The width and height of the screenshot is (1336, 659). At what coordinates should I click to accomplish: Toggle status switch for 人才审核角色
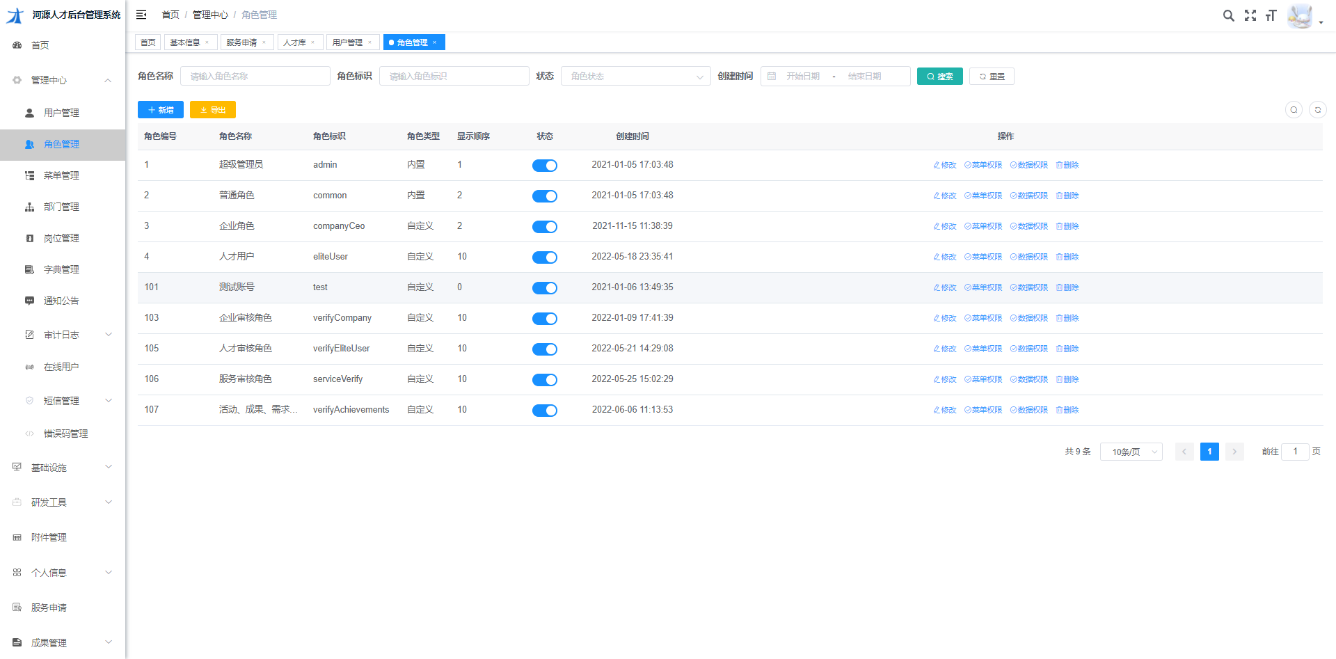tap(545, 349)
